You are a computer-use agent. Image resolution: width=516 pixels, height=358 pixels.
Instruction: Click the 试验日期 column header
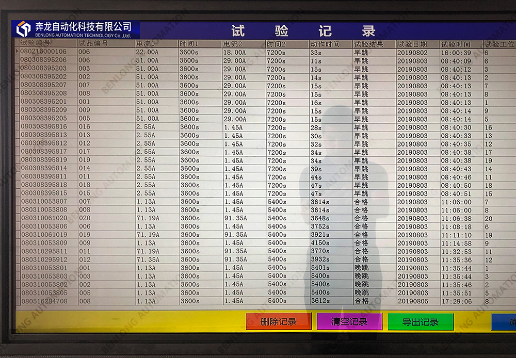click(412, 44)
